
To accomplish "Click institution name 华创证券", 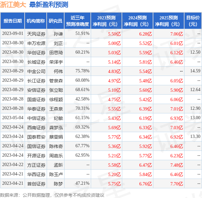I will (36, 53).
